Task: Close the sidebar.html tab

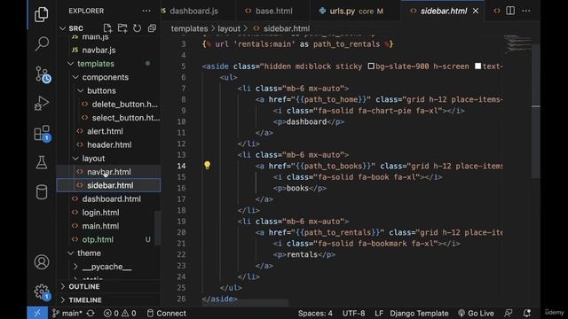Action: point(476,11)
